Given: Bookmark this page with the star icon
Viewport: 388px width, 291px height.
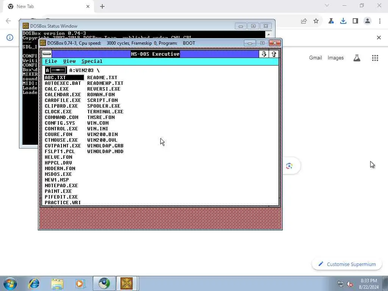Looking at the screenshot, I should (x=316, y=21).
